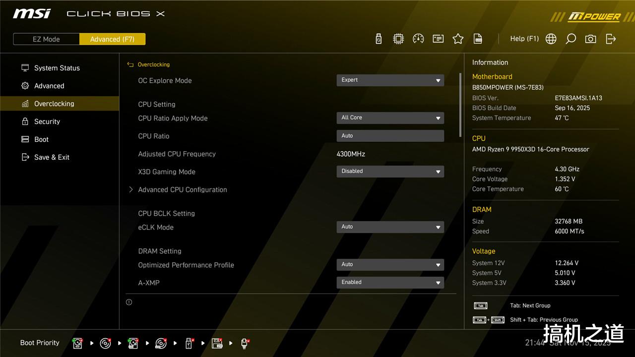Click the 6000 MT/s DRAM speed value
Viewport: 635px width, 357px height.
(570, 231)
